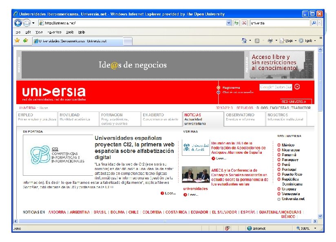Expand the toolbar overflow chevron
The width and height of the screenshot is (336, 242).
321,38
